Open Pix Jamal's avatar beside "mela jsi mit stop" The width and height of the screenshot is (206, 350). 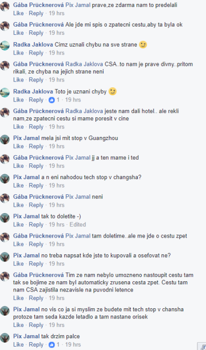pos(5,139)
